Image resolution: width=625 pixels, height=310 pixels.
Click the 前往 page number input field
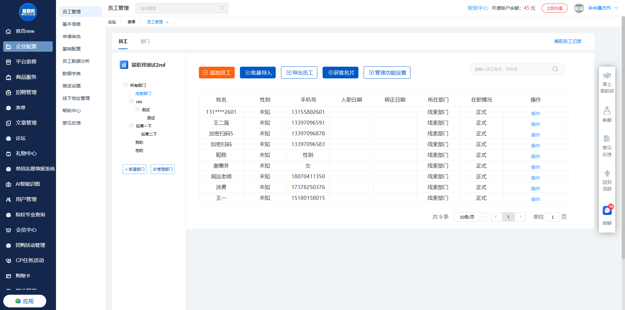552,217
